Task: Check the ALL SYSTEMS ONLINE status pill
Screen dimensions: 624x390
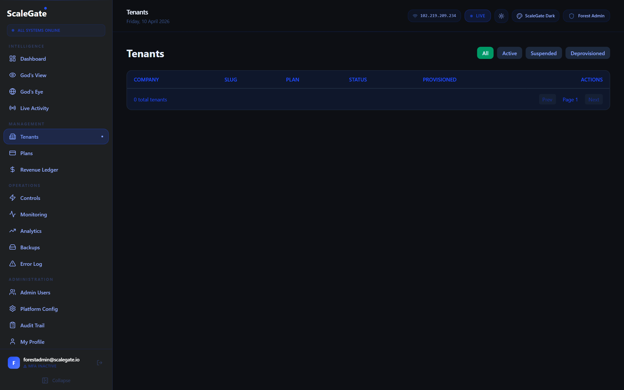Action: [56, 30]
